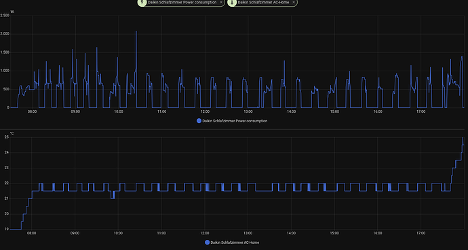The width and height of the screenshot is (468, 250).
Task: Click the thermometer icon on AC-Home chip
Action: 232,2
